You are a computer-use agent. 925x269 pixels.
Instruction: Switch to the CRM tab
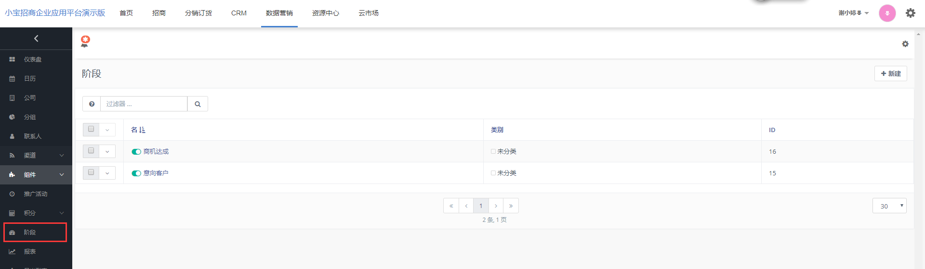(x=238, y=13)
